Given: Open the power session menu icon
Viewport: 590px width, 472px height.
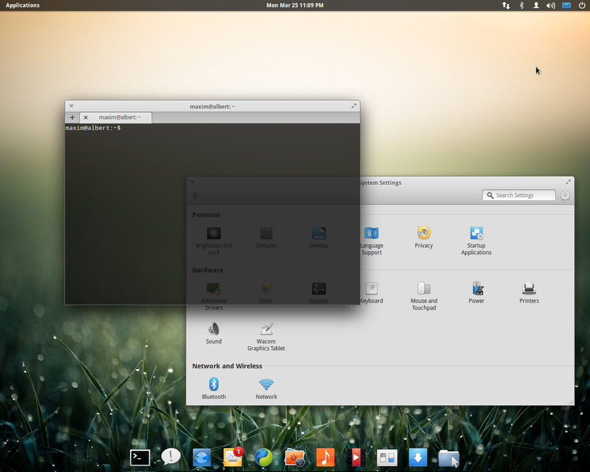Looking at the screenshot, I should (x=582, y=5).
